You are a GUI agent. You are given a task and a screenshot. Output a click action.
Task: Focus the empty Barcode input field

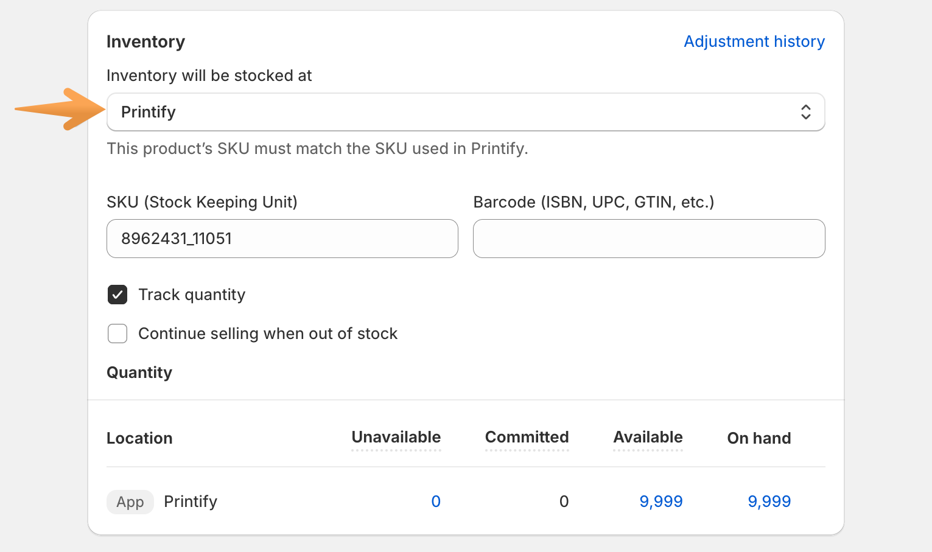[x=648, y=239]
